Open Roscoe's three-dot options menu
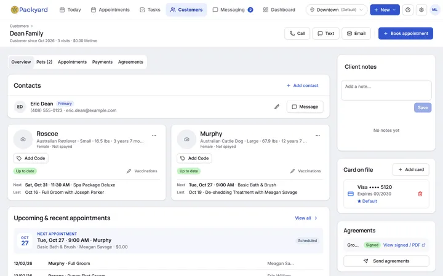The image size is (443, 276). [x=154, y=136]
